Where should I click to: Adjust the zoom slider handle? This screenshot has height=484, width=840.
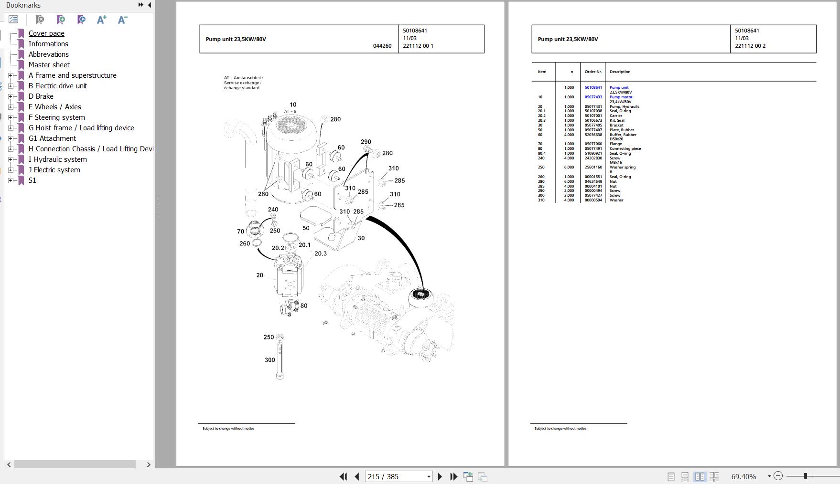[806, 476]
